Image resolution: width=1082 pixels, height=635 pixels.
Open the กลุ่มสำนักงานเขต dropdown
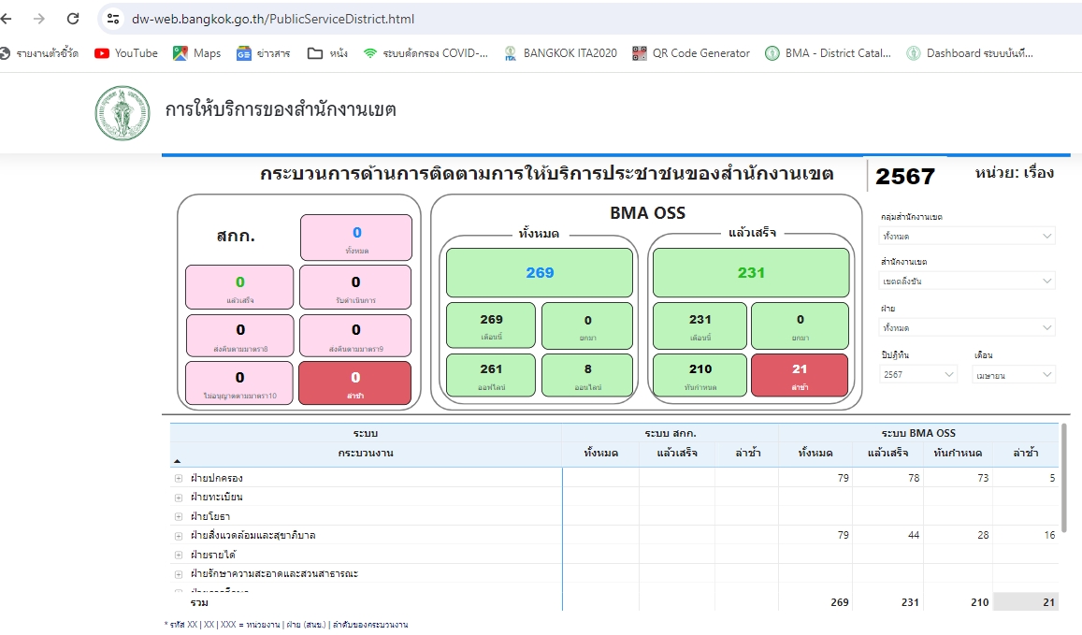tap(967, 237)
